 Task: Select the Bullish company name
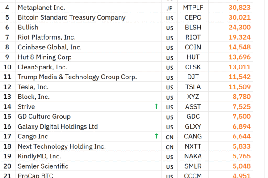[28, 27]
